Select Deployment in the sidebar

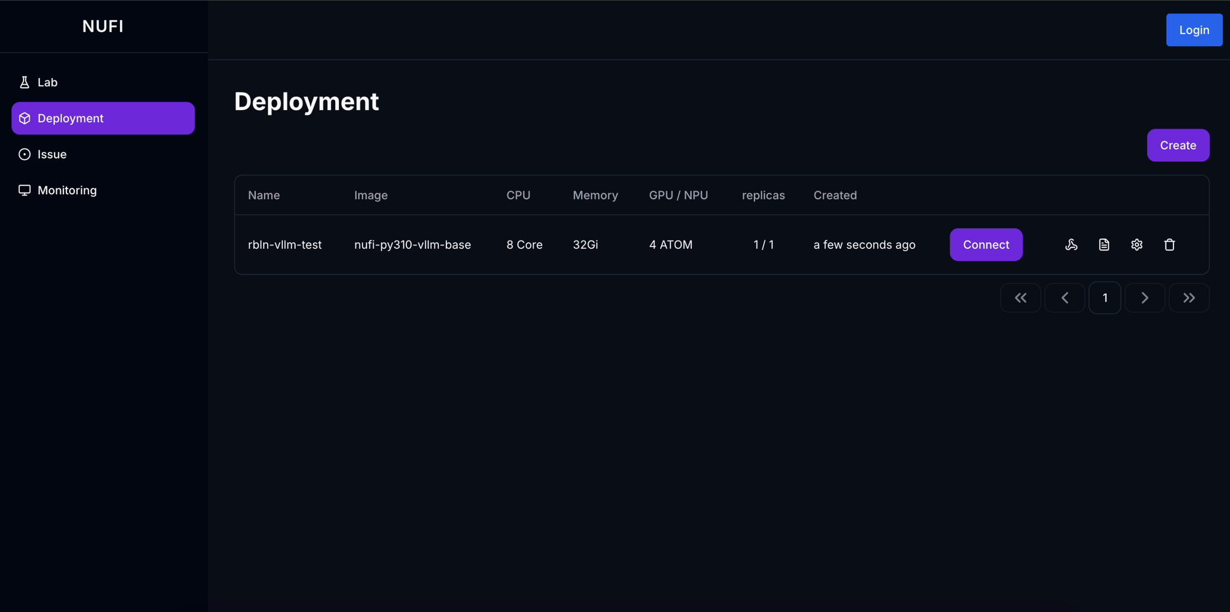click(103, 118)
